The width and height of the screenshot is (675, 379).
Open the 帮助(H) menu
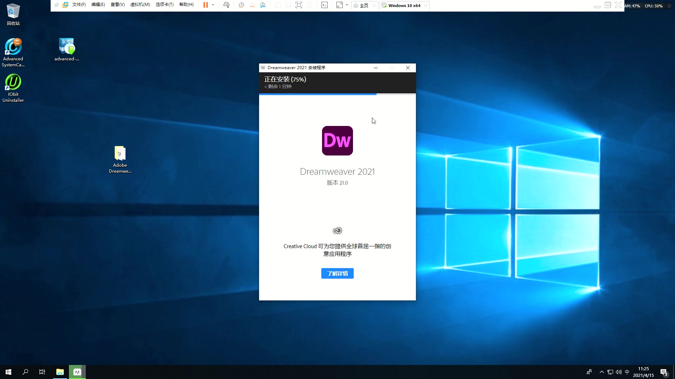[186, 5]
